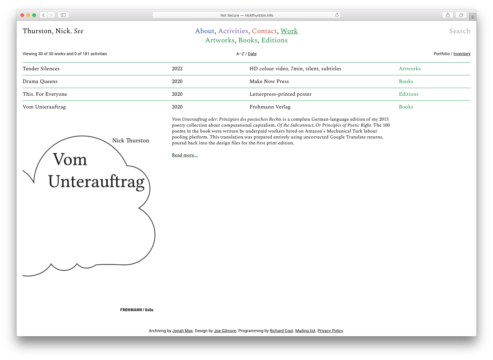The width and height of the screenshot is (493, 360).
Task: Click the Read more... link
Action: click(x=185, y=155)
